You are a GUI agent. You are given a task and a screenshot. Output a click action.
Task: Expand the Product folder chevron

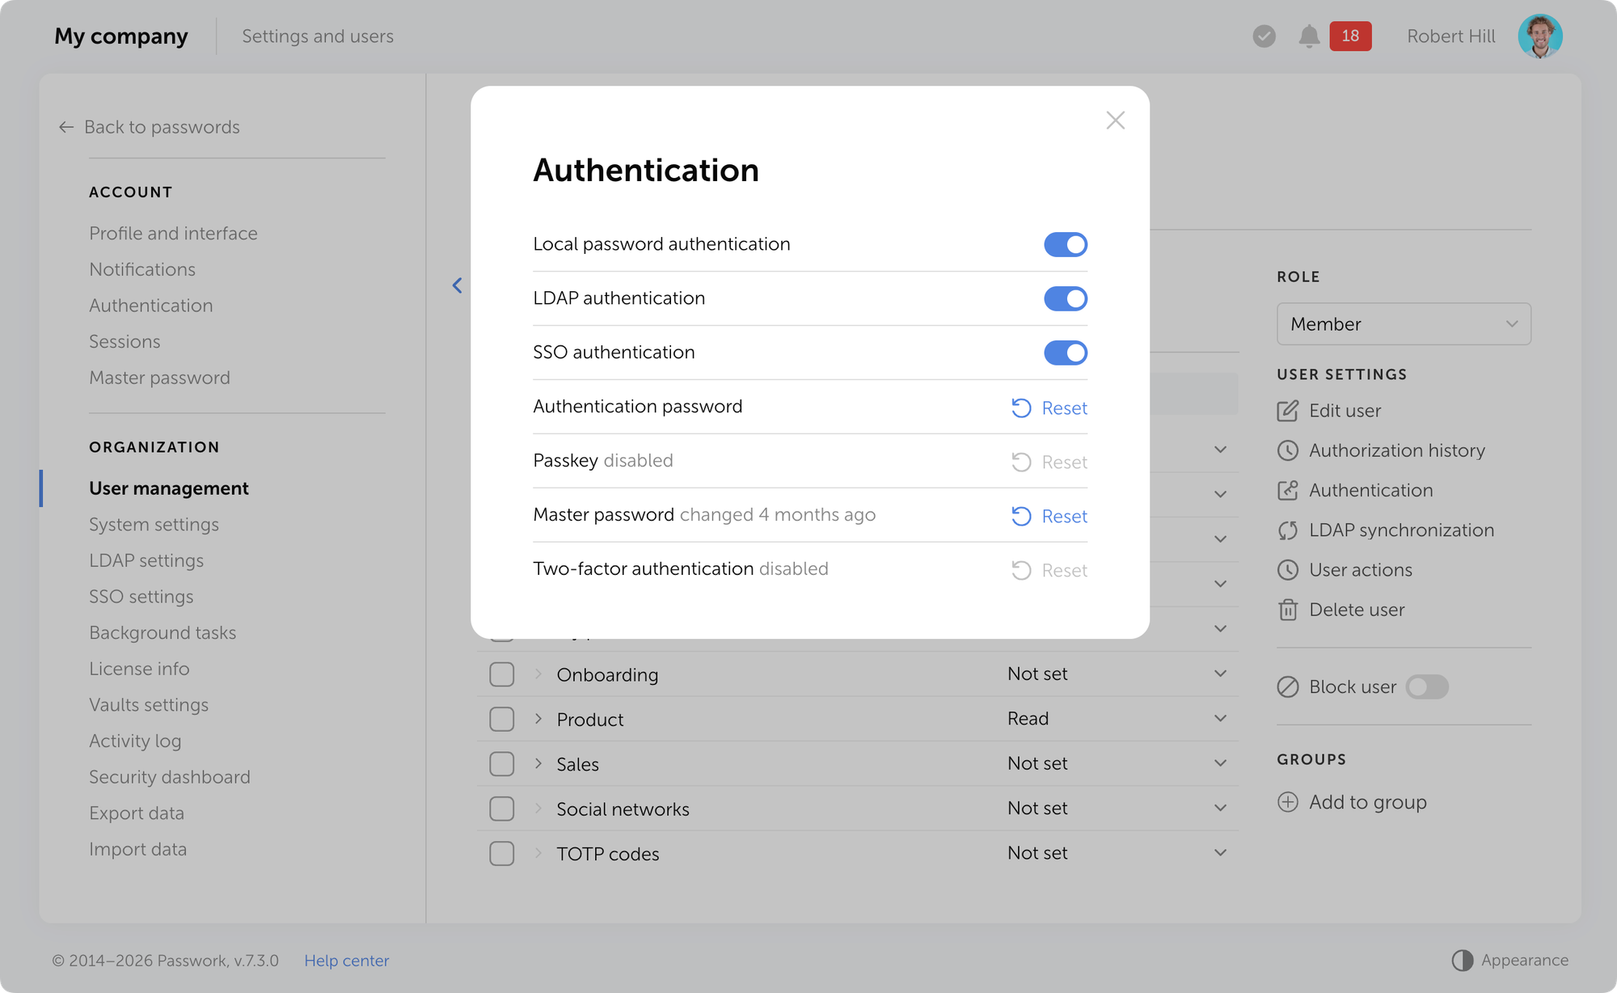pos(538,719)
